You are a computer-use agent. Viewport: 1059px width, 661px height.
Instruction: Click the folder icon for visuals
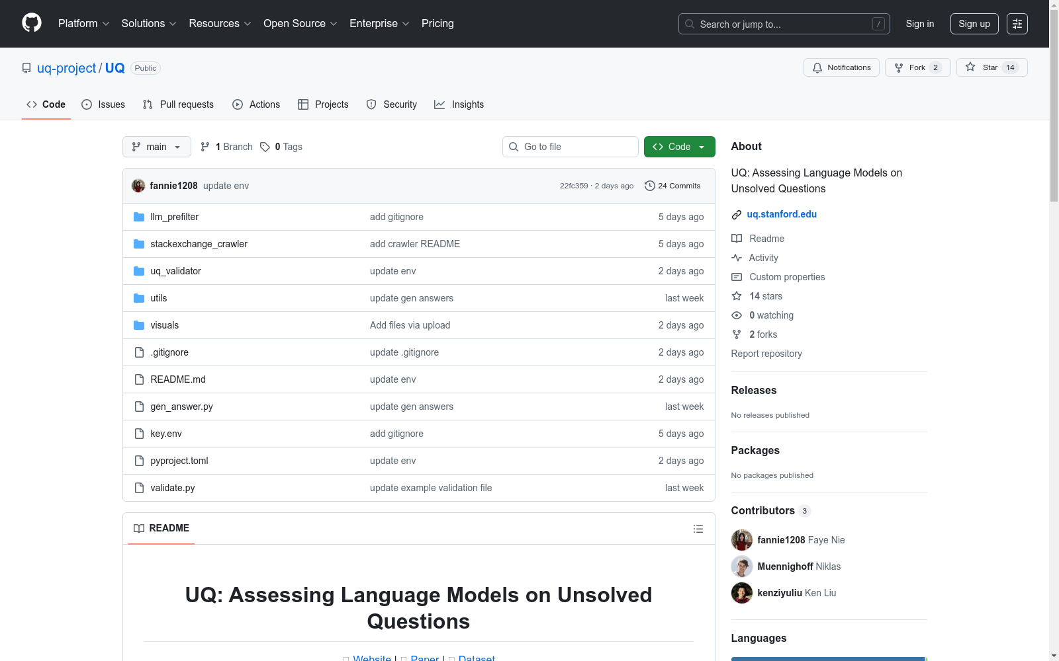coord(139,325)
